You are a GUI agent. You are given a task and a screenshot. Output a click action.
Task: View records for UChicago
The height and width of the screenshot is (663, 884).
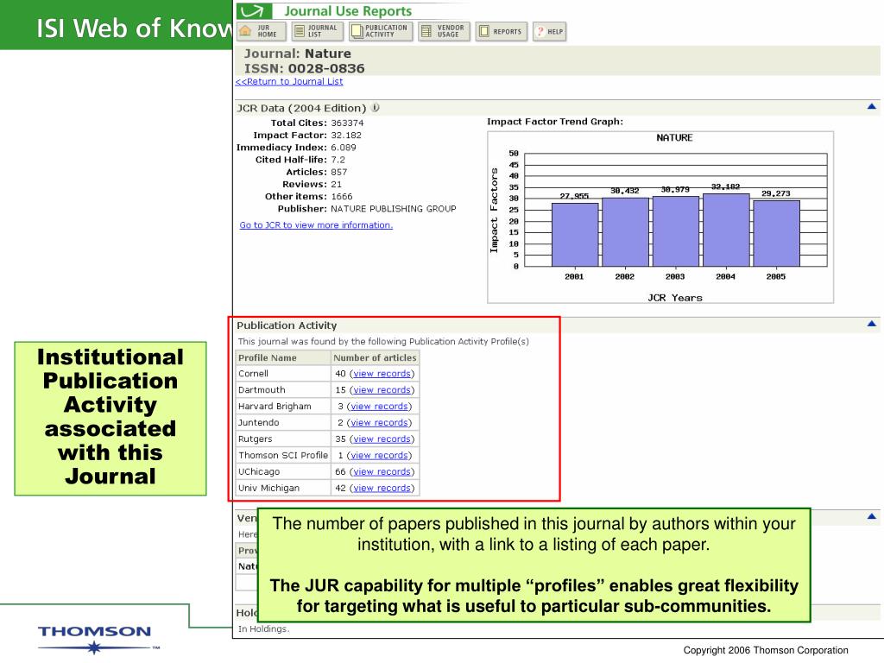tap(382, 471)
